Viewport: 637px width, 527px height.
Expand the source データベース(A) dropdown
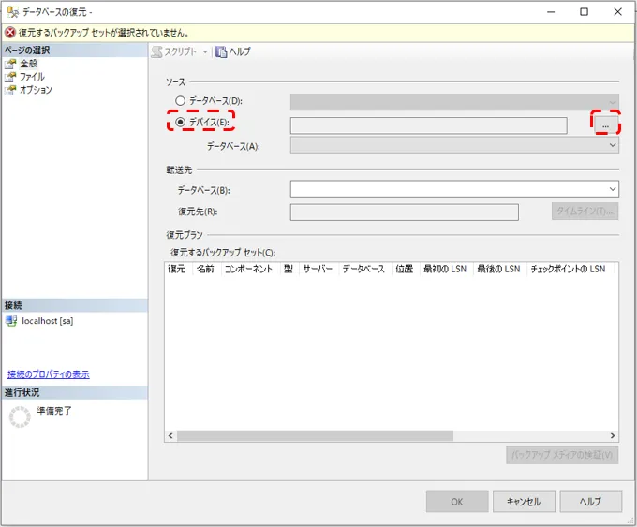(x=613, y=146)
